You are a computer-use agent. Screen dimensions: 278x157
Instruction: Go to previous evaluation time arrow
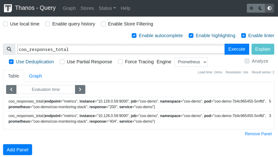point(11,89)
